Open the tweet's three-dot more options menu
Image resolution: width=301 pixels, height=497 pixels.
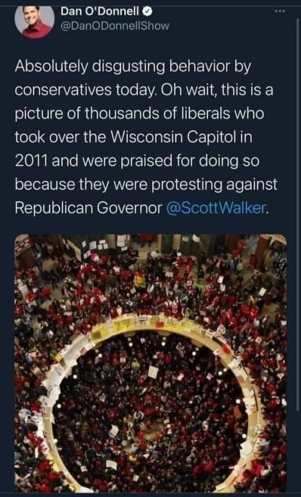[x=280, y=11]
